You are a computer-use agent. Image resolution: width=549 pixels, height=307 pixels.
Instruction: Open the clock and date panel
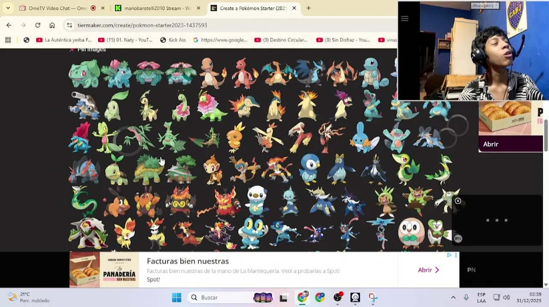tap(529, 297)
